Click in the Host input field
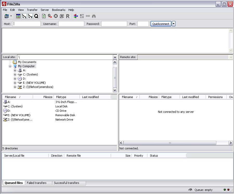 (27, 24)
